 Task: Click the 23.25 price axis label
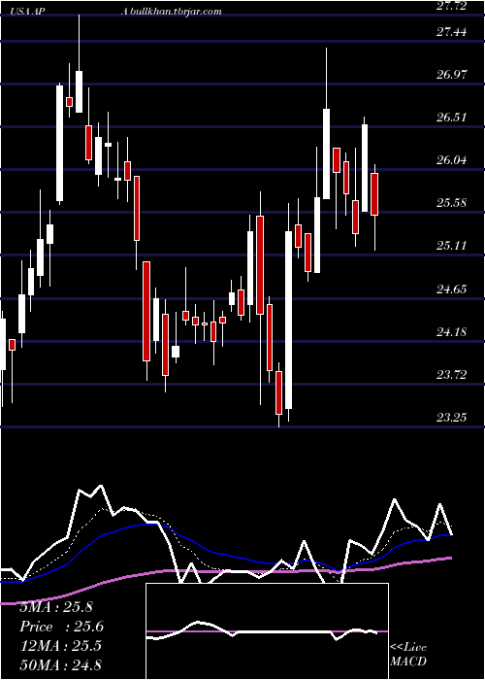(452, 417)
